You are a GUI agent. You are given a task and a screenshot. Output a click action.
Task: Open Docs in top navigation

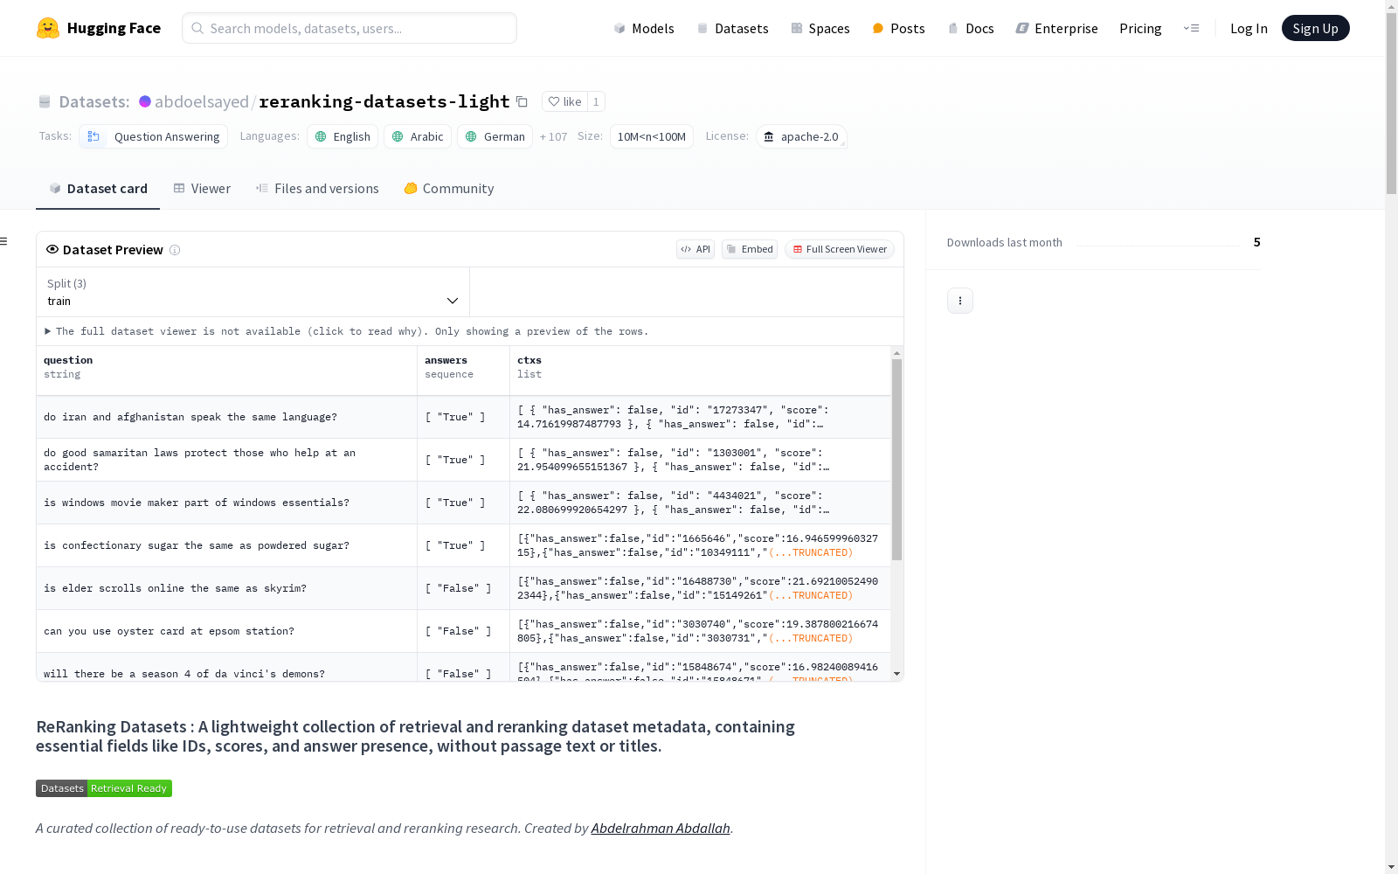coord(971,28)
